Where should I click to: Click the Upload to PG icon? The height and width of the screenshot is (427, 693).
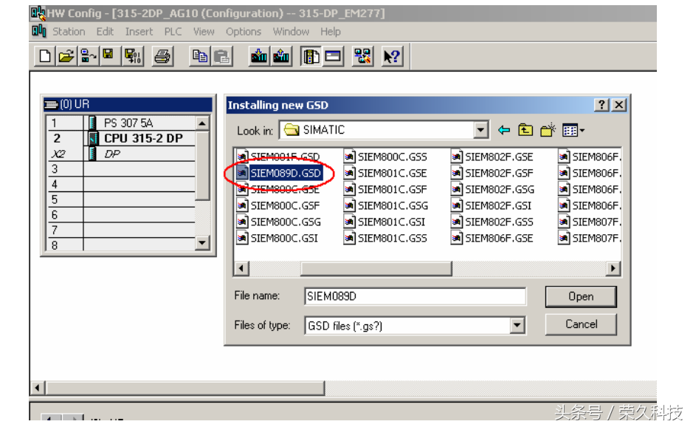[x=281, y=56]
